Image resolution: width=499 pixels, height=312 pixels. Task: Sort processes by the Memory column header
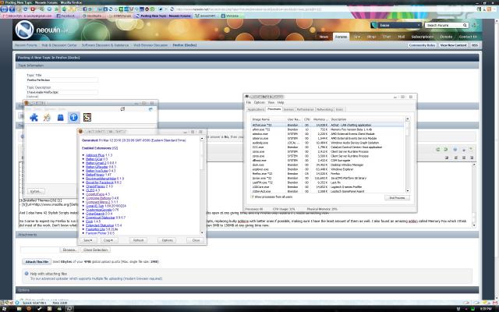pyautogui.click(x=320, y=119)
